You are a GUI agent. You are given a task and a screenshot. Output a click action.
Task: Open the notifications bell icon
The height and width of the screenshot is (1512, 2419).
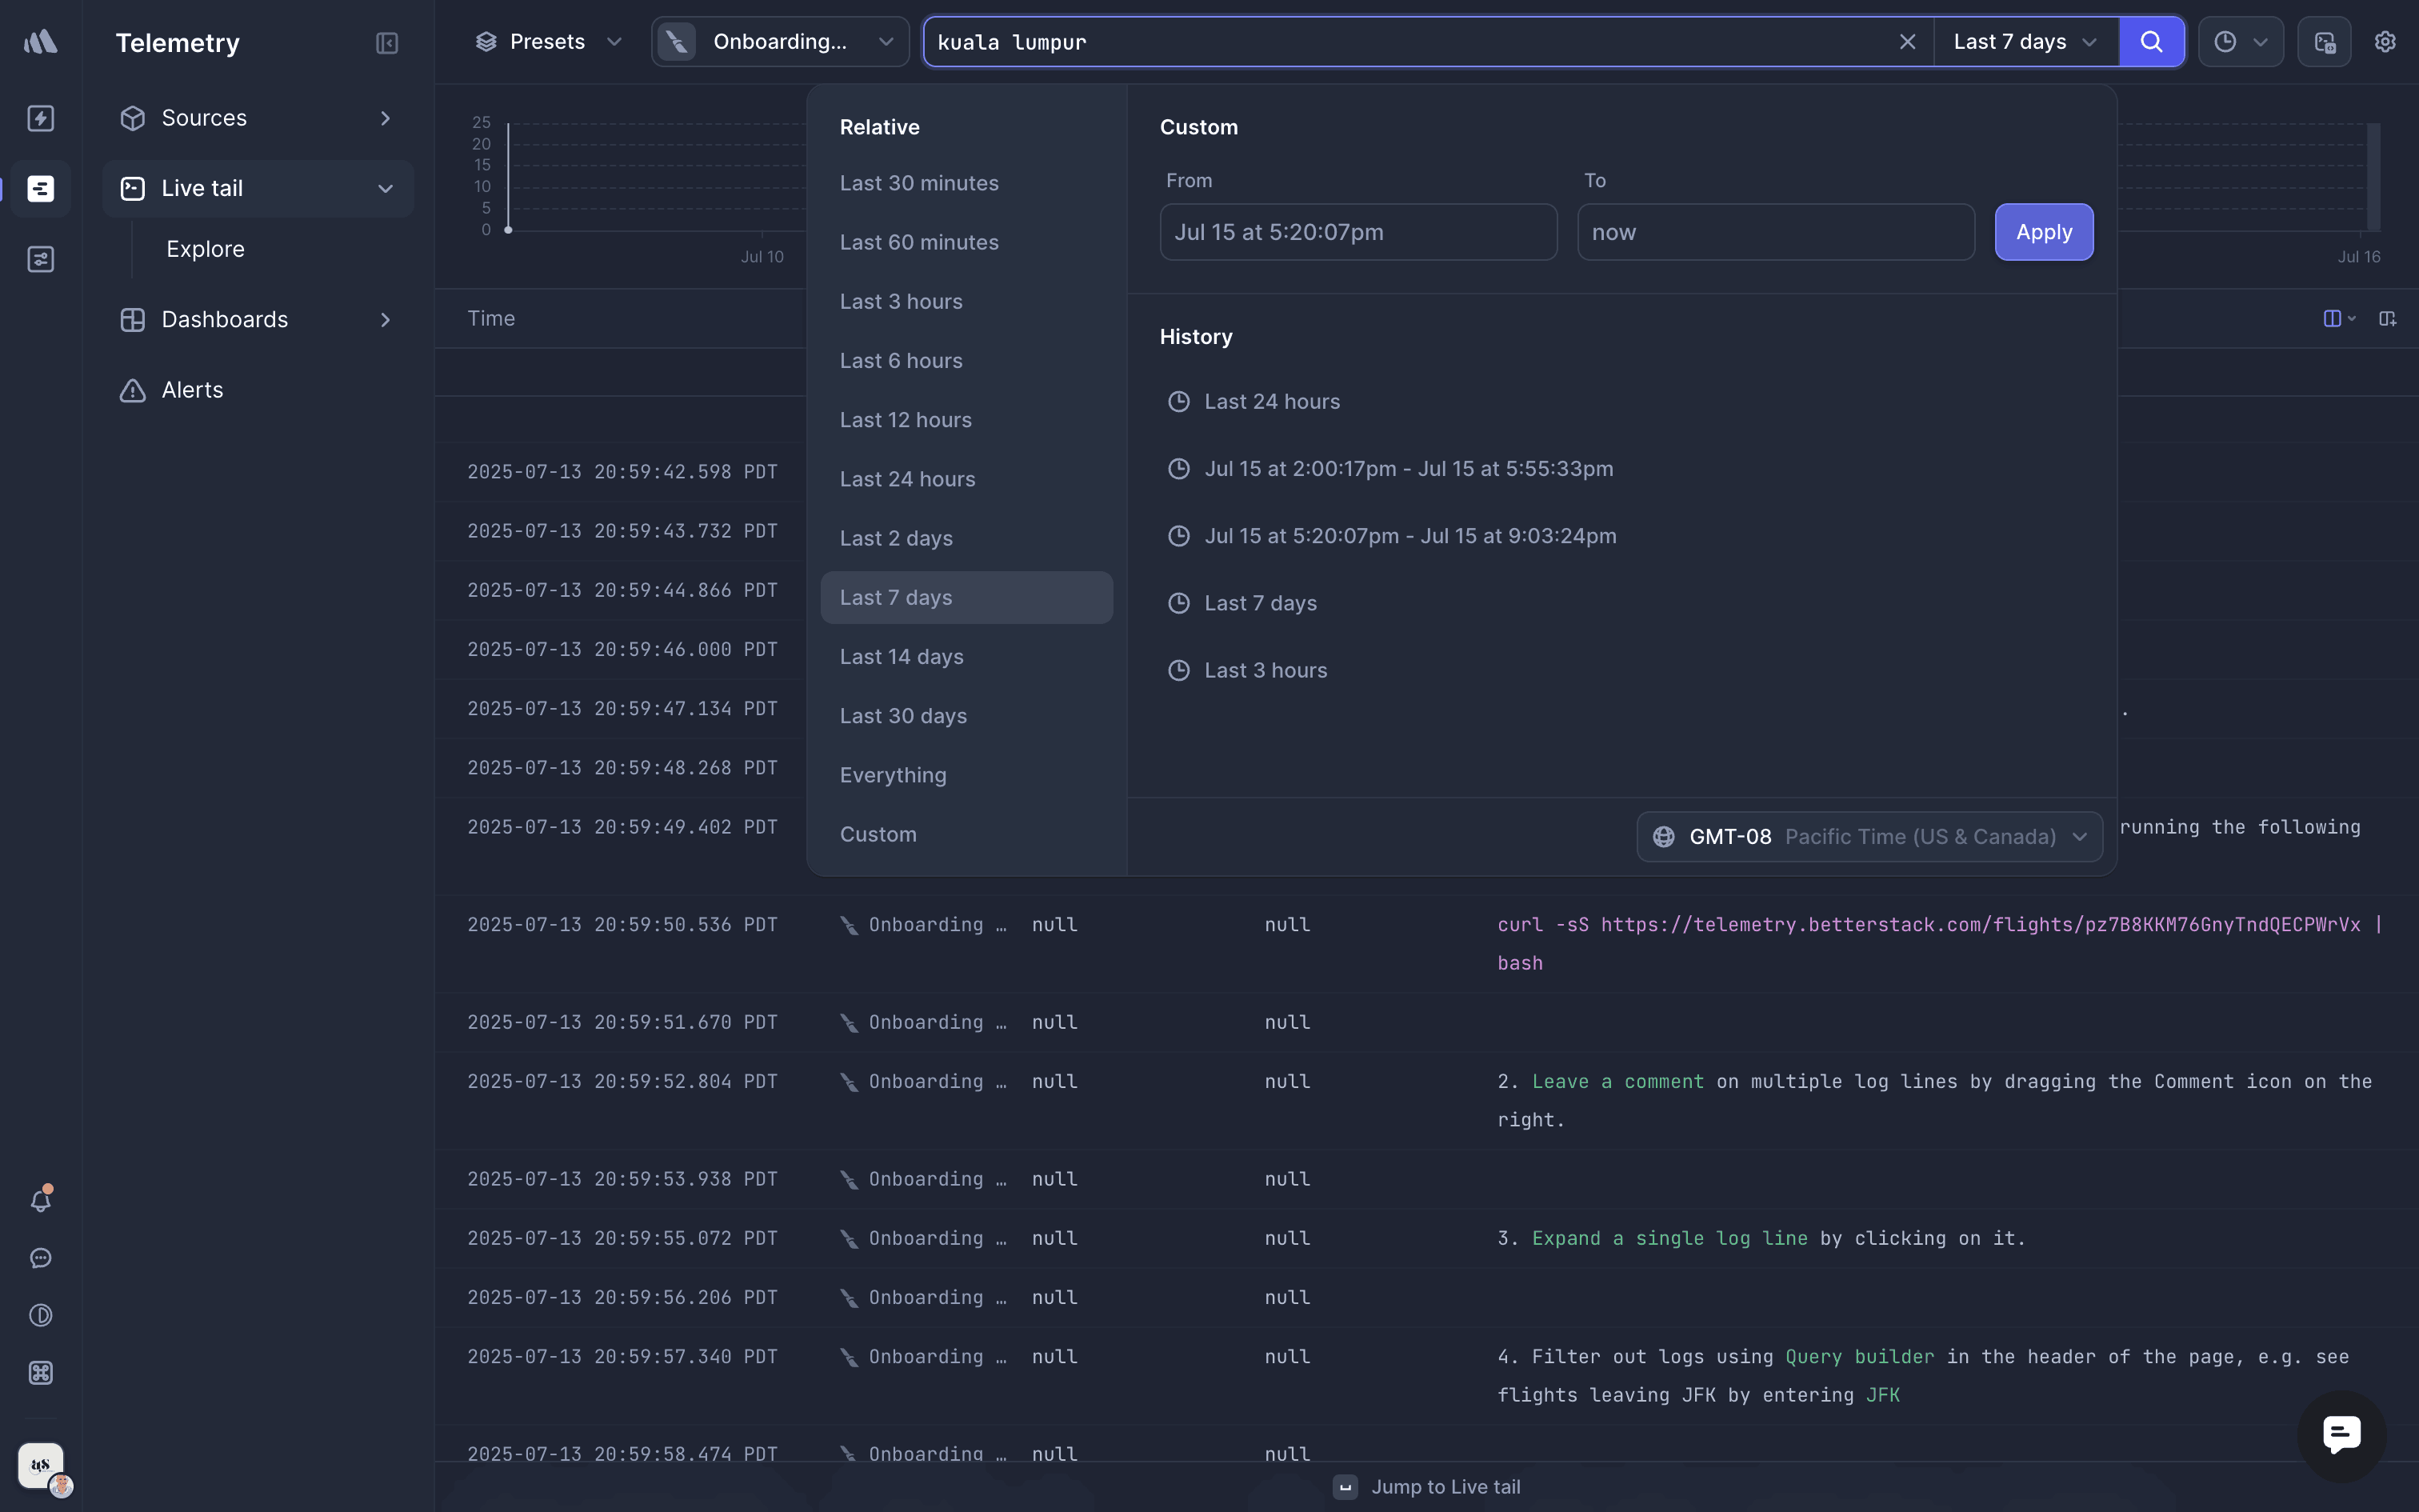pyautogui.click(x=41, y=1199)
